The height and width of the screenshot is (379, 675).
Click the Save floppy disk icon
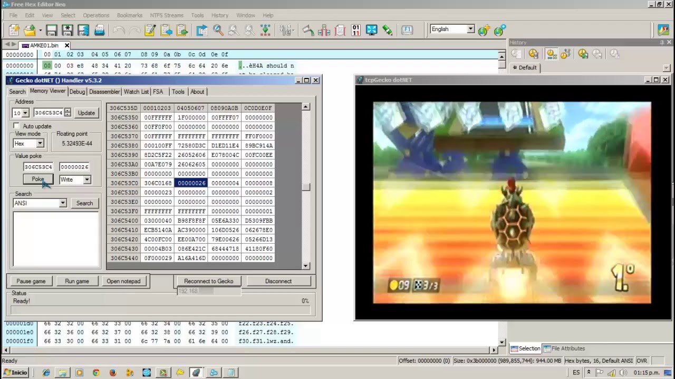[x=51, y=30]
